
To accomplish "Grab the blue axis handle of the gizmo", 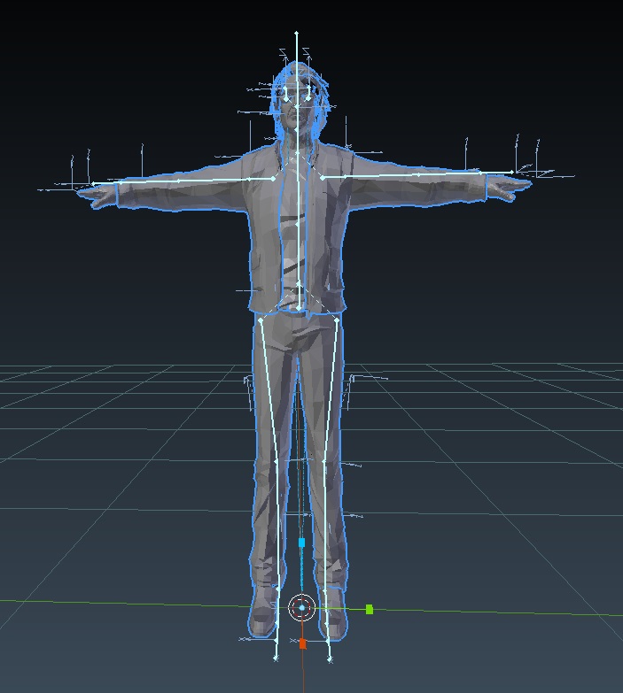I will coord(302,543).
